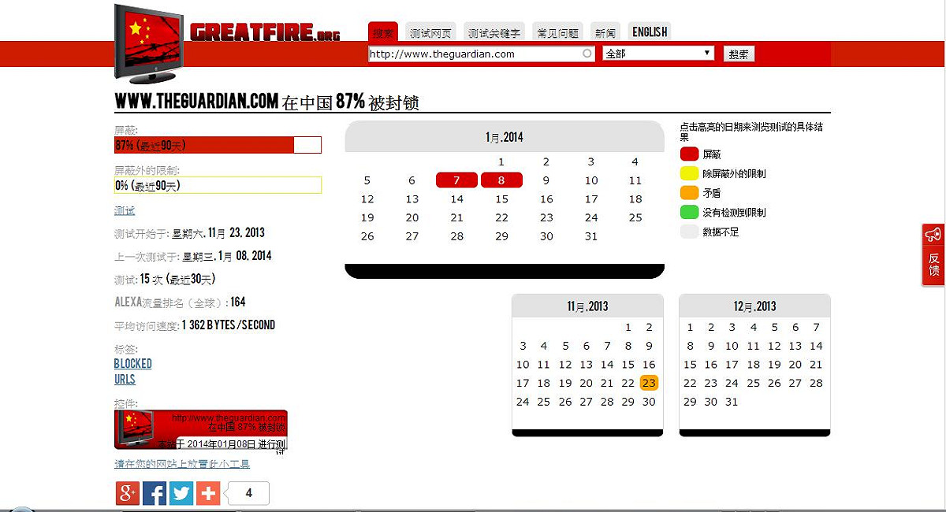Screen dimensions: 946x512
Task: Click the widget preview thumbnail
Action: [x=201, y=429]
